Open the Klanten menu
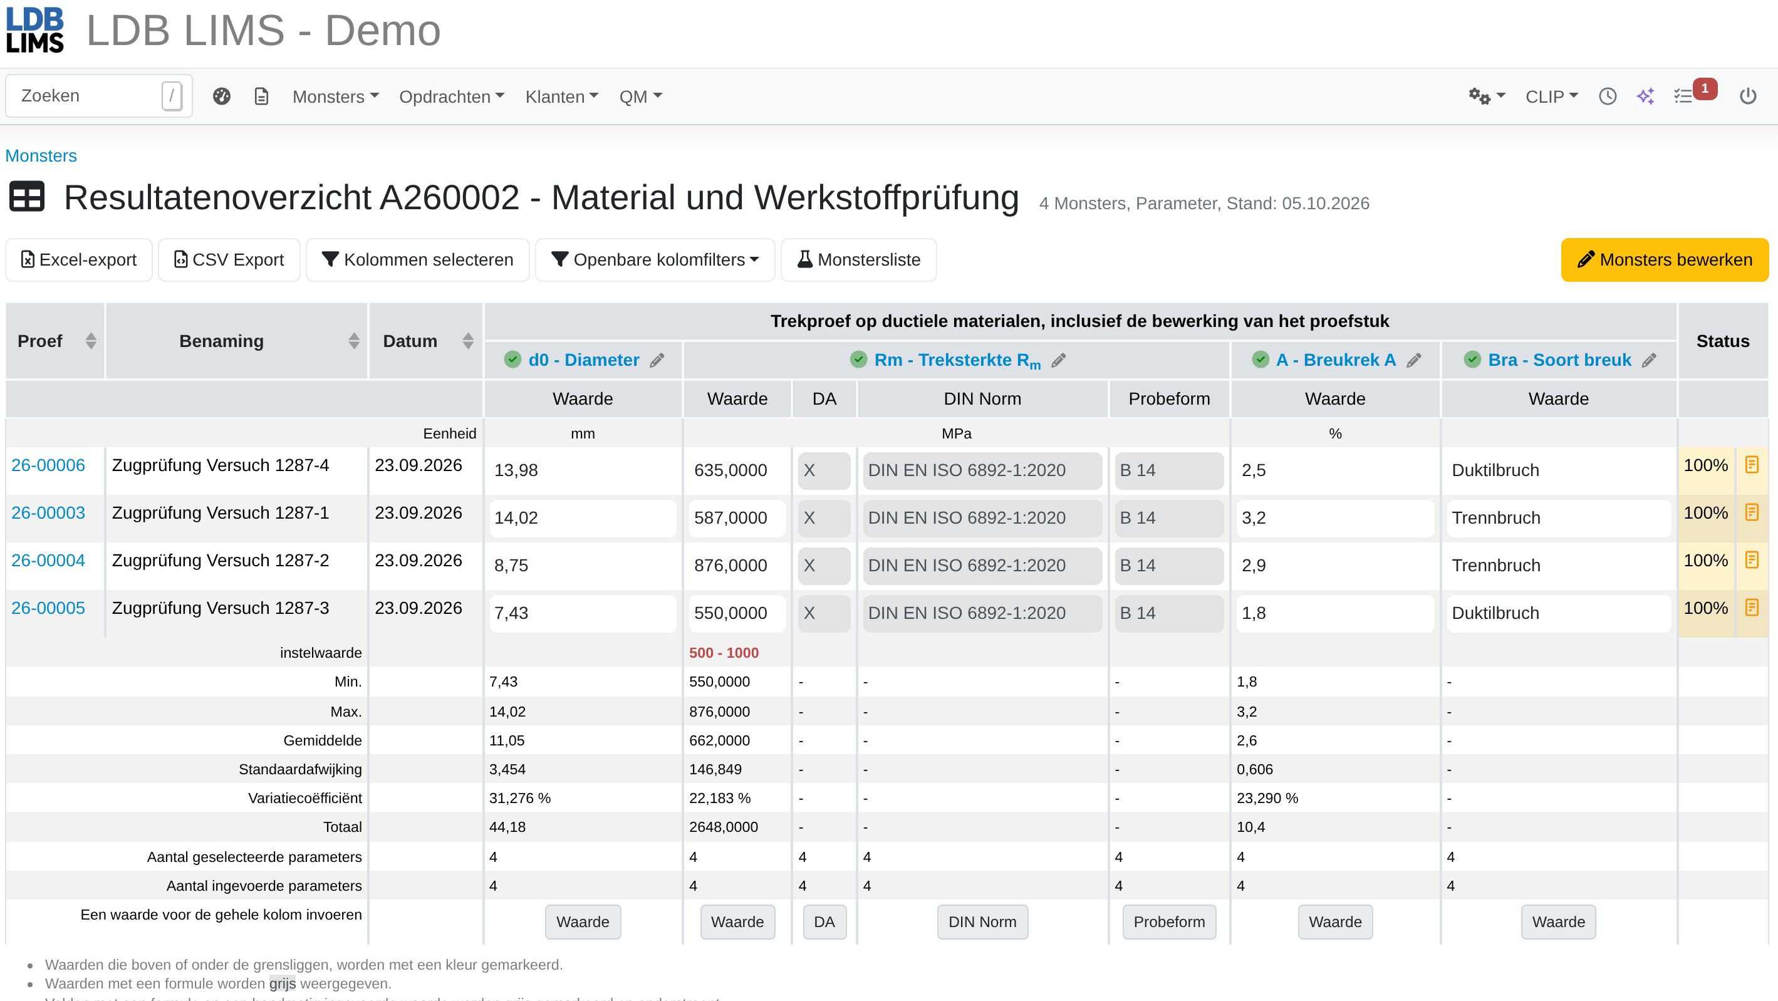The width and height of the screenshot is (1778, 1001). pyautogui.click(x=561, y=96)
